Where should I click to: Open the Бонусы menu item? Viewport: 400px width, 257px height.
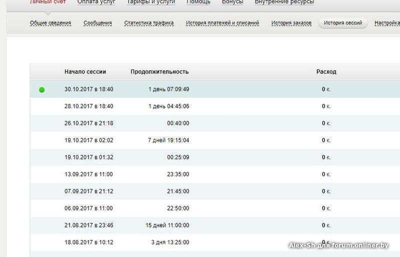pos(232,2)
